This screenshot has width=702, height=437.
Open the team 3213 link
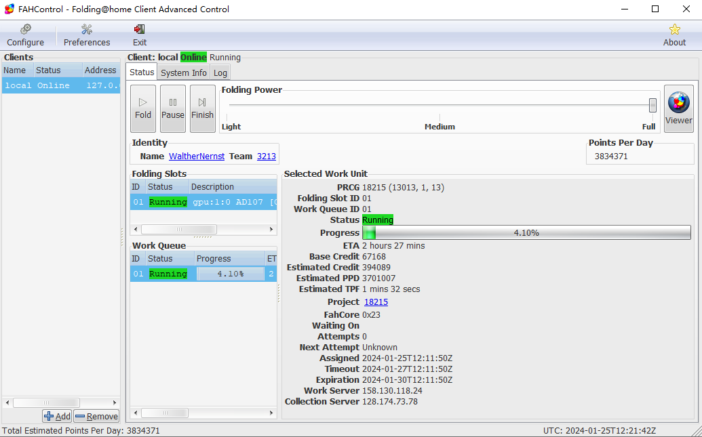coord(267,156)
